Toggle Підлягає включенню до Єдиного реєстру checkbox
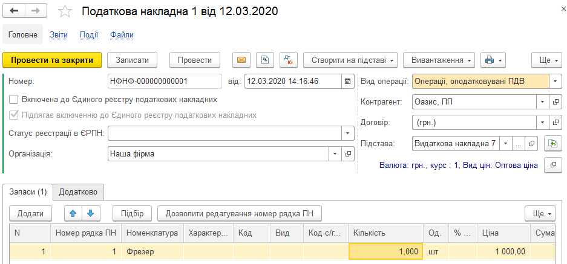 click(14, 115)
